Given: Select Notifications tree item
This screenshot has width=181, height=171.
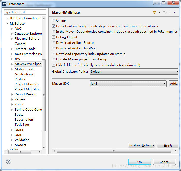Looking at the screenshot, I should 24,74.
